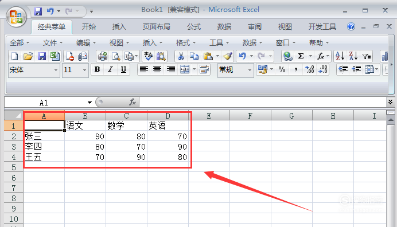Screen dimensions: 397x227
Task: Paste from clipboard icon
Action: point(208,56)
